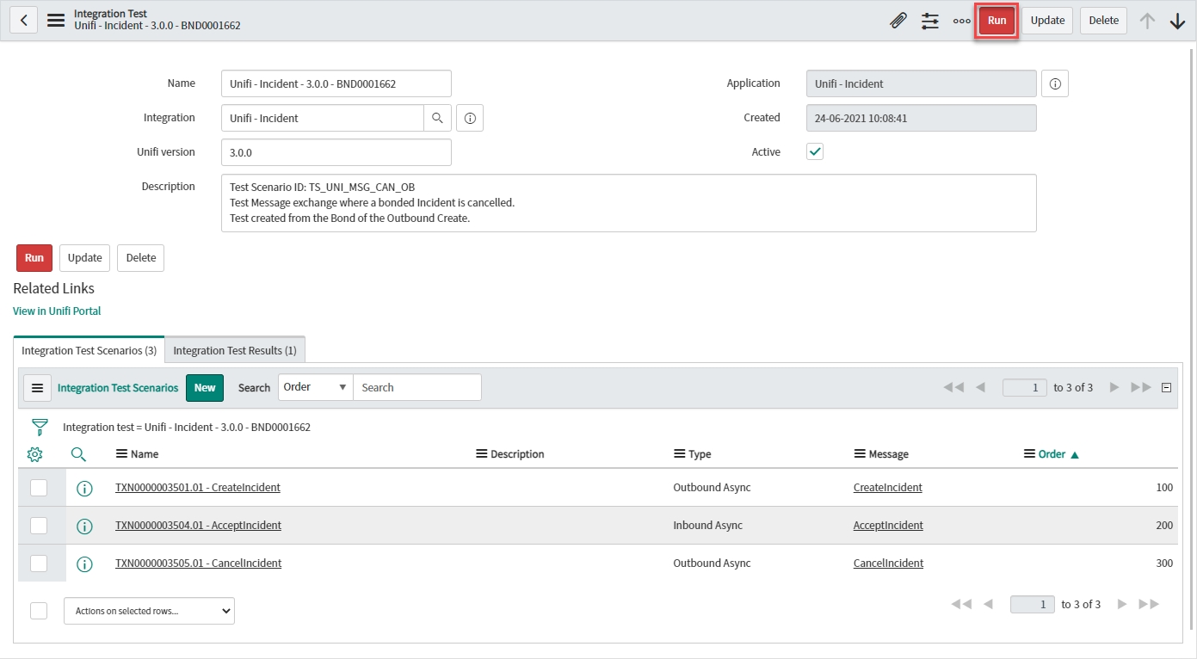
Task: Click the back arrow in header
Action: coord(24,21)
